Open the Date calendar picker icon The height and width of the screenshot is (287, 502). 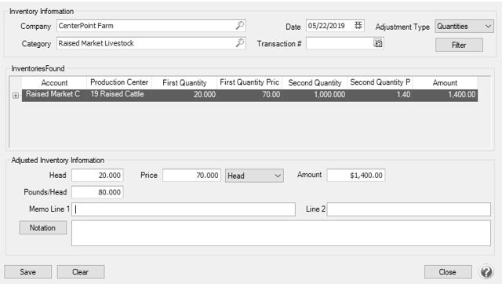pyautogui.click(x=358, y=25)
